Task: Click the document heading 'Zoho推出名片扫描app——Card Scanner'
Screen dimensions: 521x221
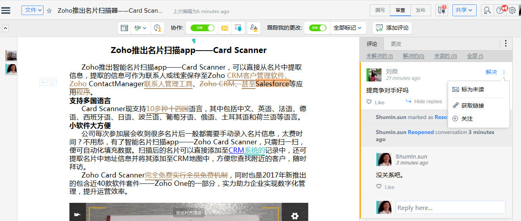Action: tap(189, 50)
